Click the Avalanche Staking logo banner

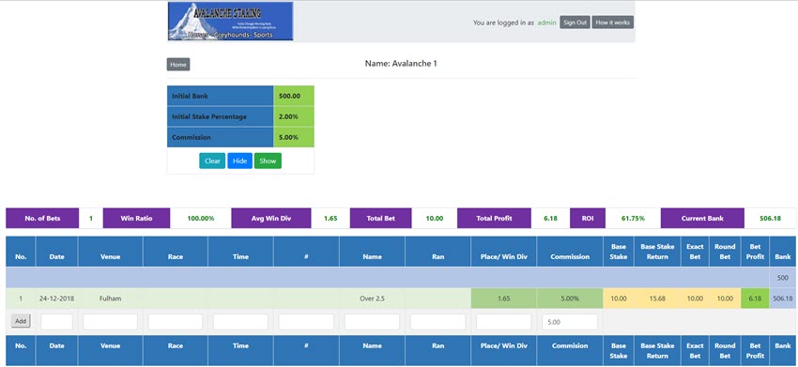click(x=231, y=22)
